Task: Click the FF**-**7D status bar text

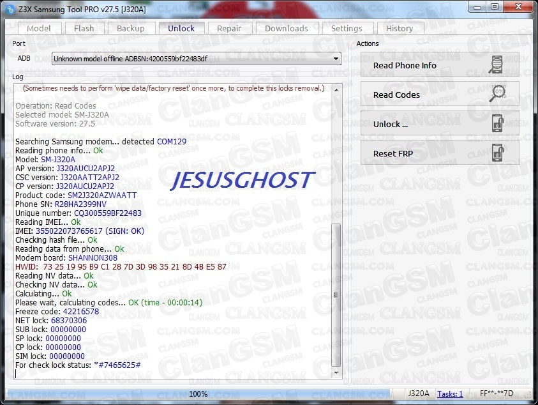Action: pos(497,394)
